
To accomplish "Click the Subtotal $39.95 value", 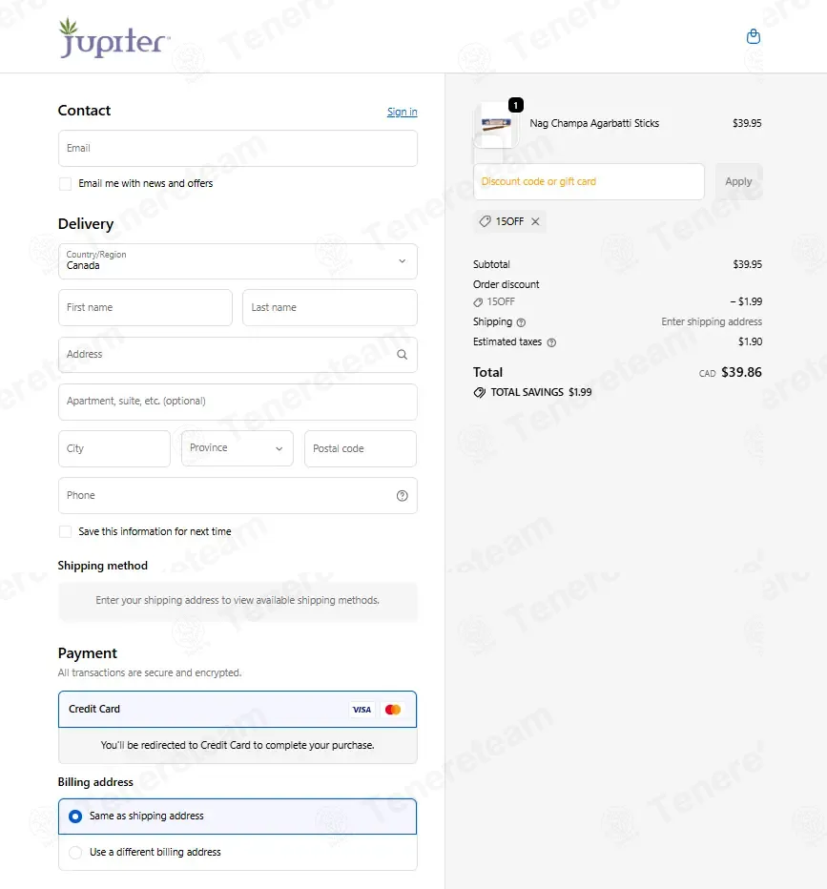I will 747,264.
